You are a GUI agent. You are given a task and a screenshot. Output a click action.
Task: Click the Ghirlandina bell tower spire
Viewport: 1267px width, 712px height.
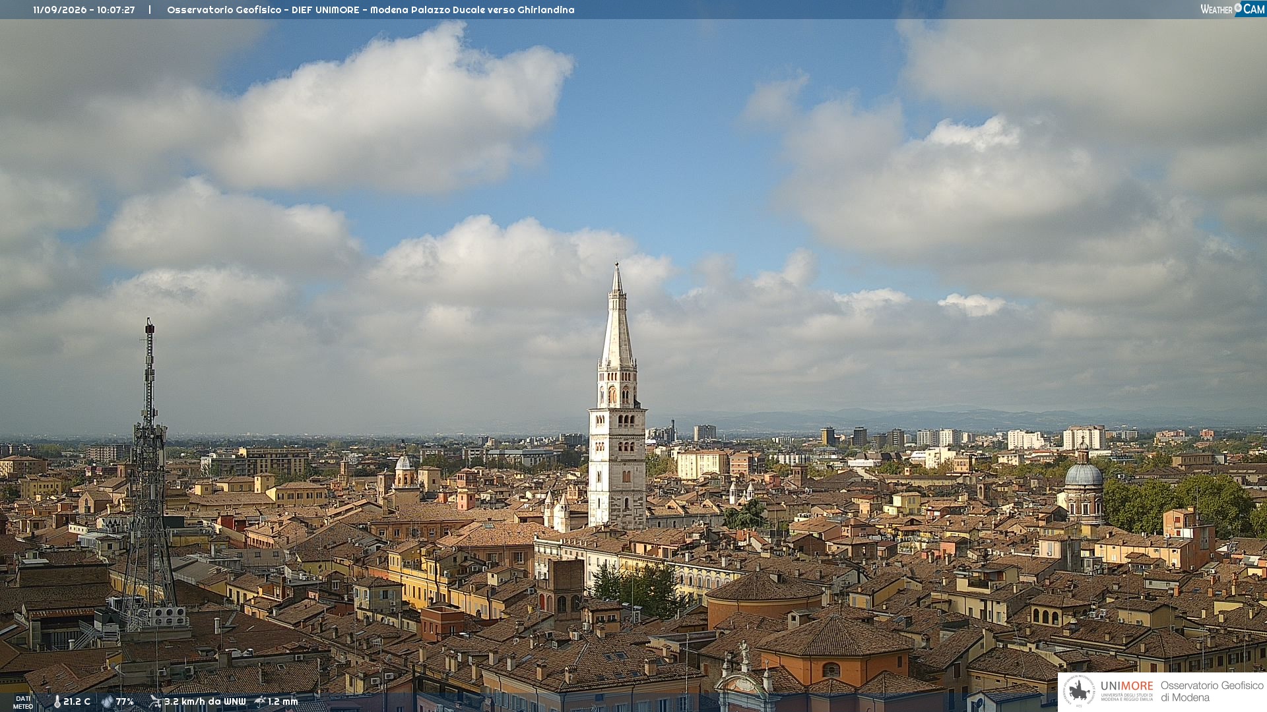(617, 316)
